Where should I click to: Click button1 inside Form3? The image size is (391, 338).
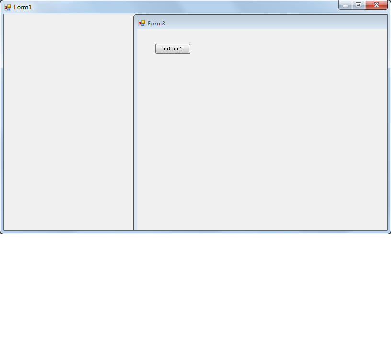pos(172,48)
